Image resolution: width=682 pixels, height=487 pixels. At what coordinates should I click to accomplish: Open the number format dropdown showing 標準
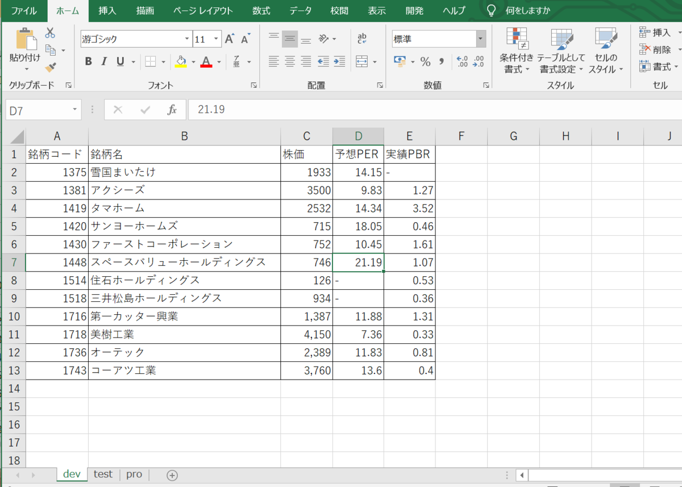coord(480,39)
